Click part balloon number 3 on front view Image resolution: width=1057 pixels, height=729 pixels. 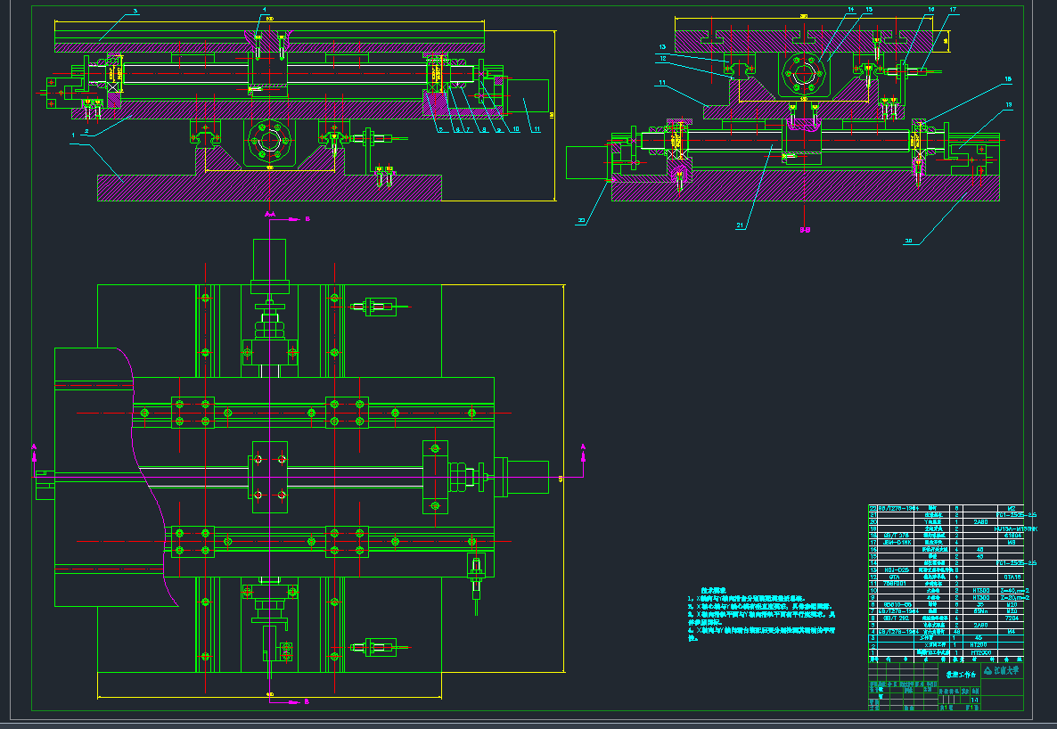coord(135,12)
